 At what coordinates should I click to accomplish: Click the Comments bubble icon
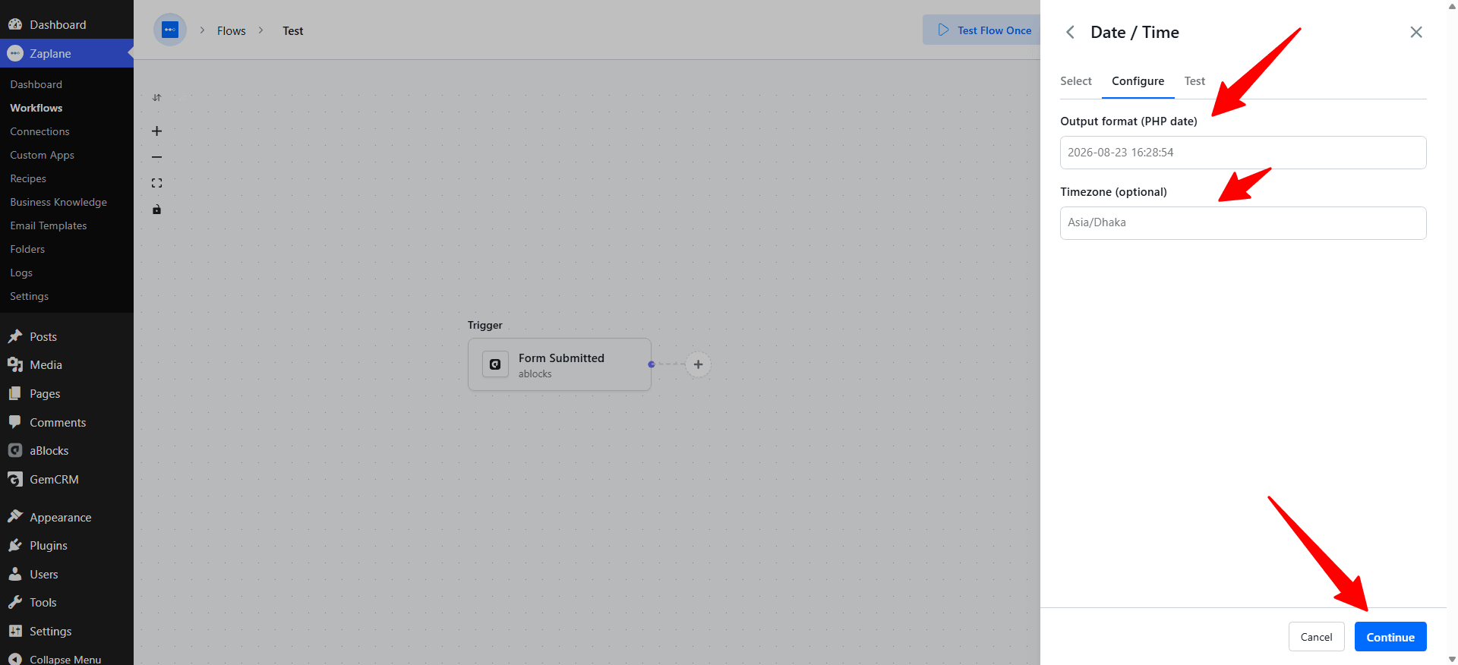click(15, 422)
